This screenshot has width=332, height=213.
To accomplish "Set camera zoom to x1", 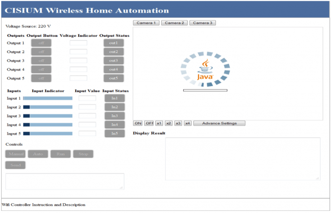I will coord(159,123).
